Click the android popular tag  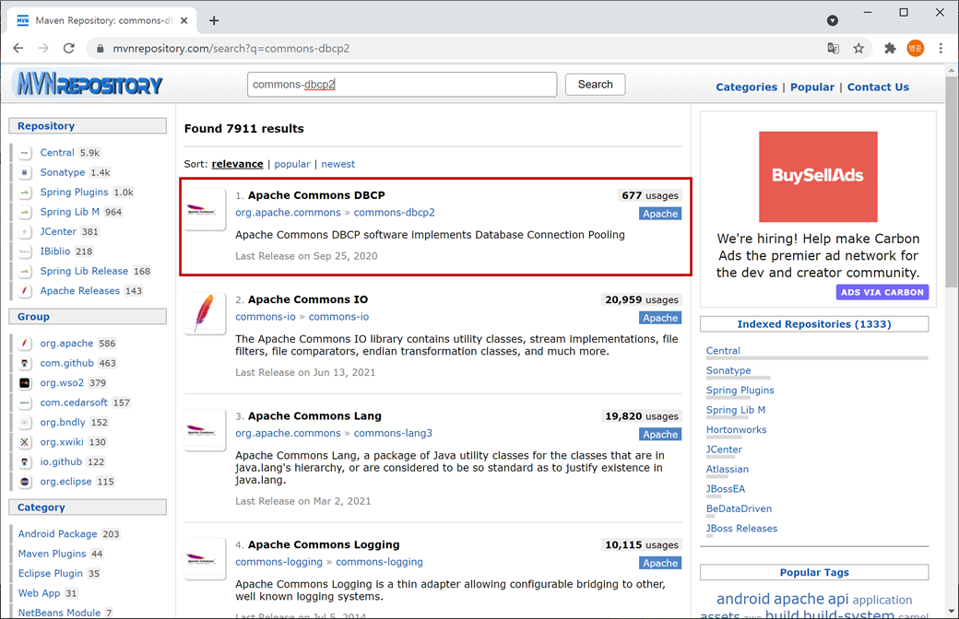click(x=742, y=599)
